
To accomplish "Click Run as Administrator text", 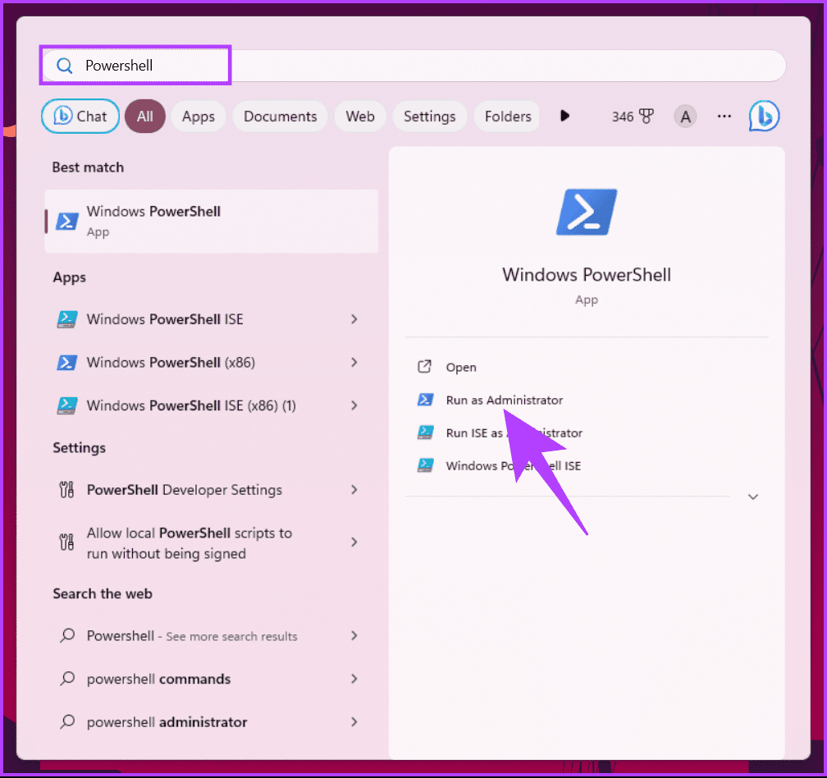I will click(505, 400).
